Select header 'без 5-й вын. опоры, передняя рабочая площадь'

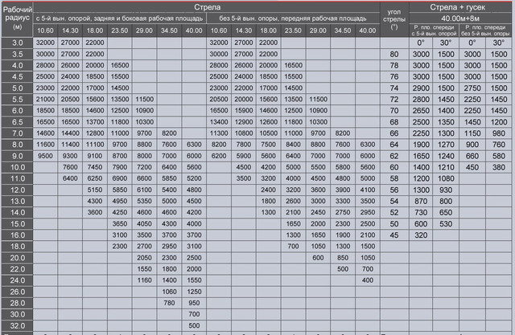pos(293,18)
